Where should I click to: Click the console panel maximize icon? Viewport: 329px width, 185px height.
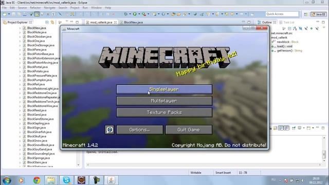point(323,128)
